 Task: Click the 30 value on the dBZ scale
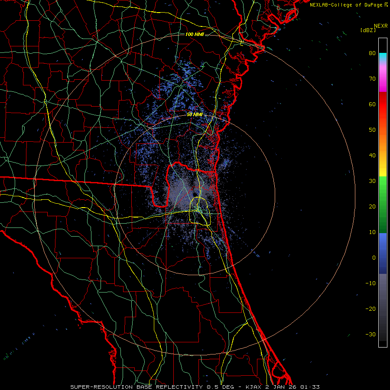click(372, 181)
